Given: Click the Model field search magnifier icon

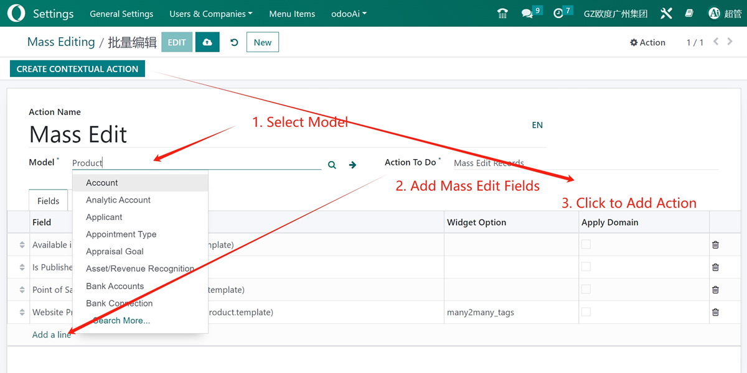Looking at the screenshot, I should [x=332, y=165].
